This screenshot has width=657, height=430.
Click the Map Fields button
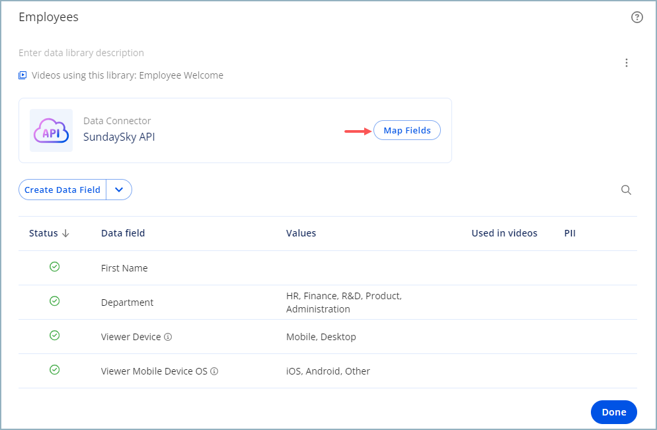pos(407,130)
